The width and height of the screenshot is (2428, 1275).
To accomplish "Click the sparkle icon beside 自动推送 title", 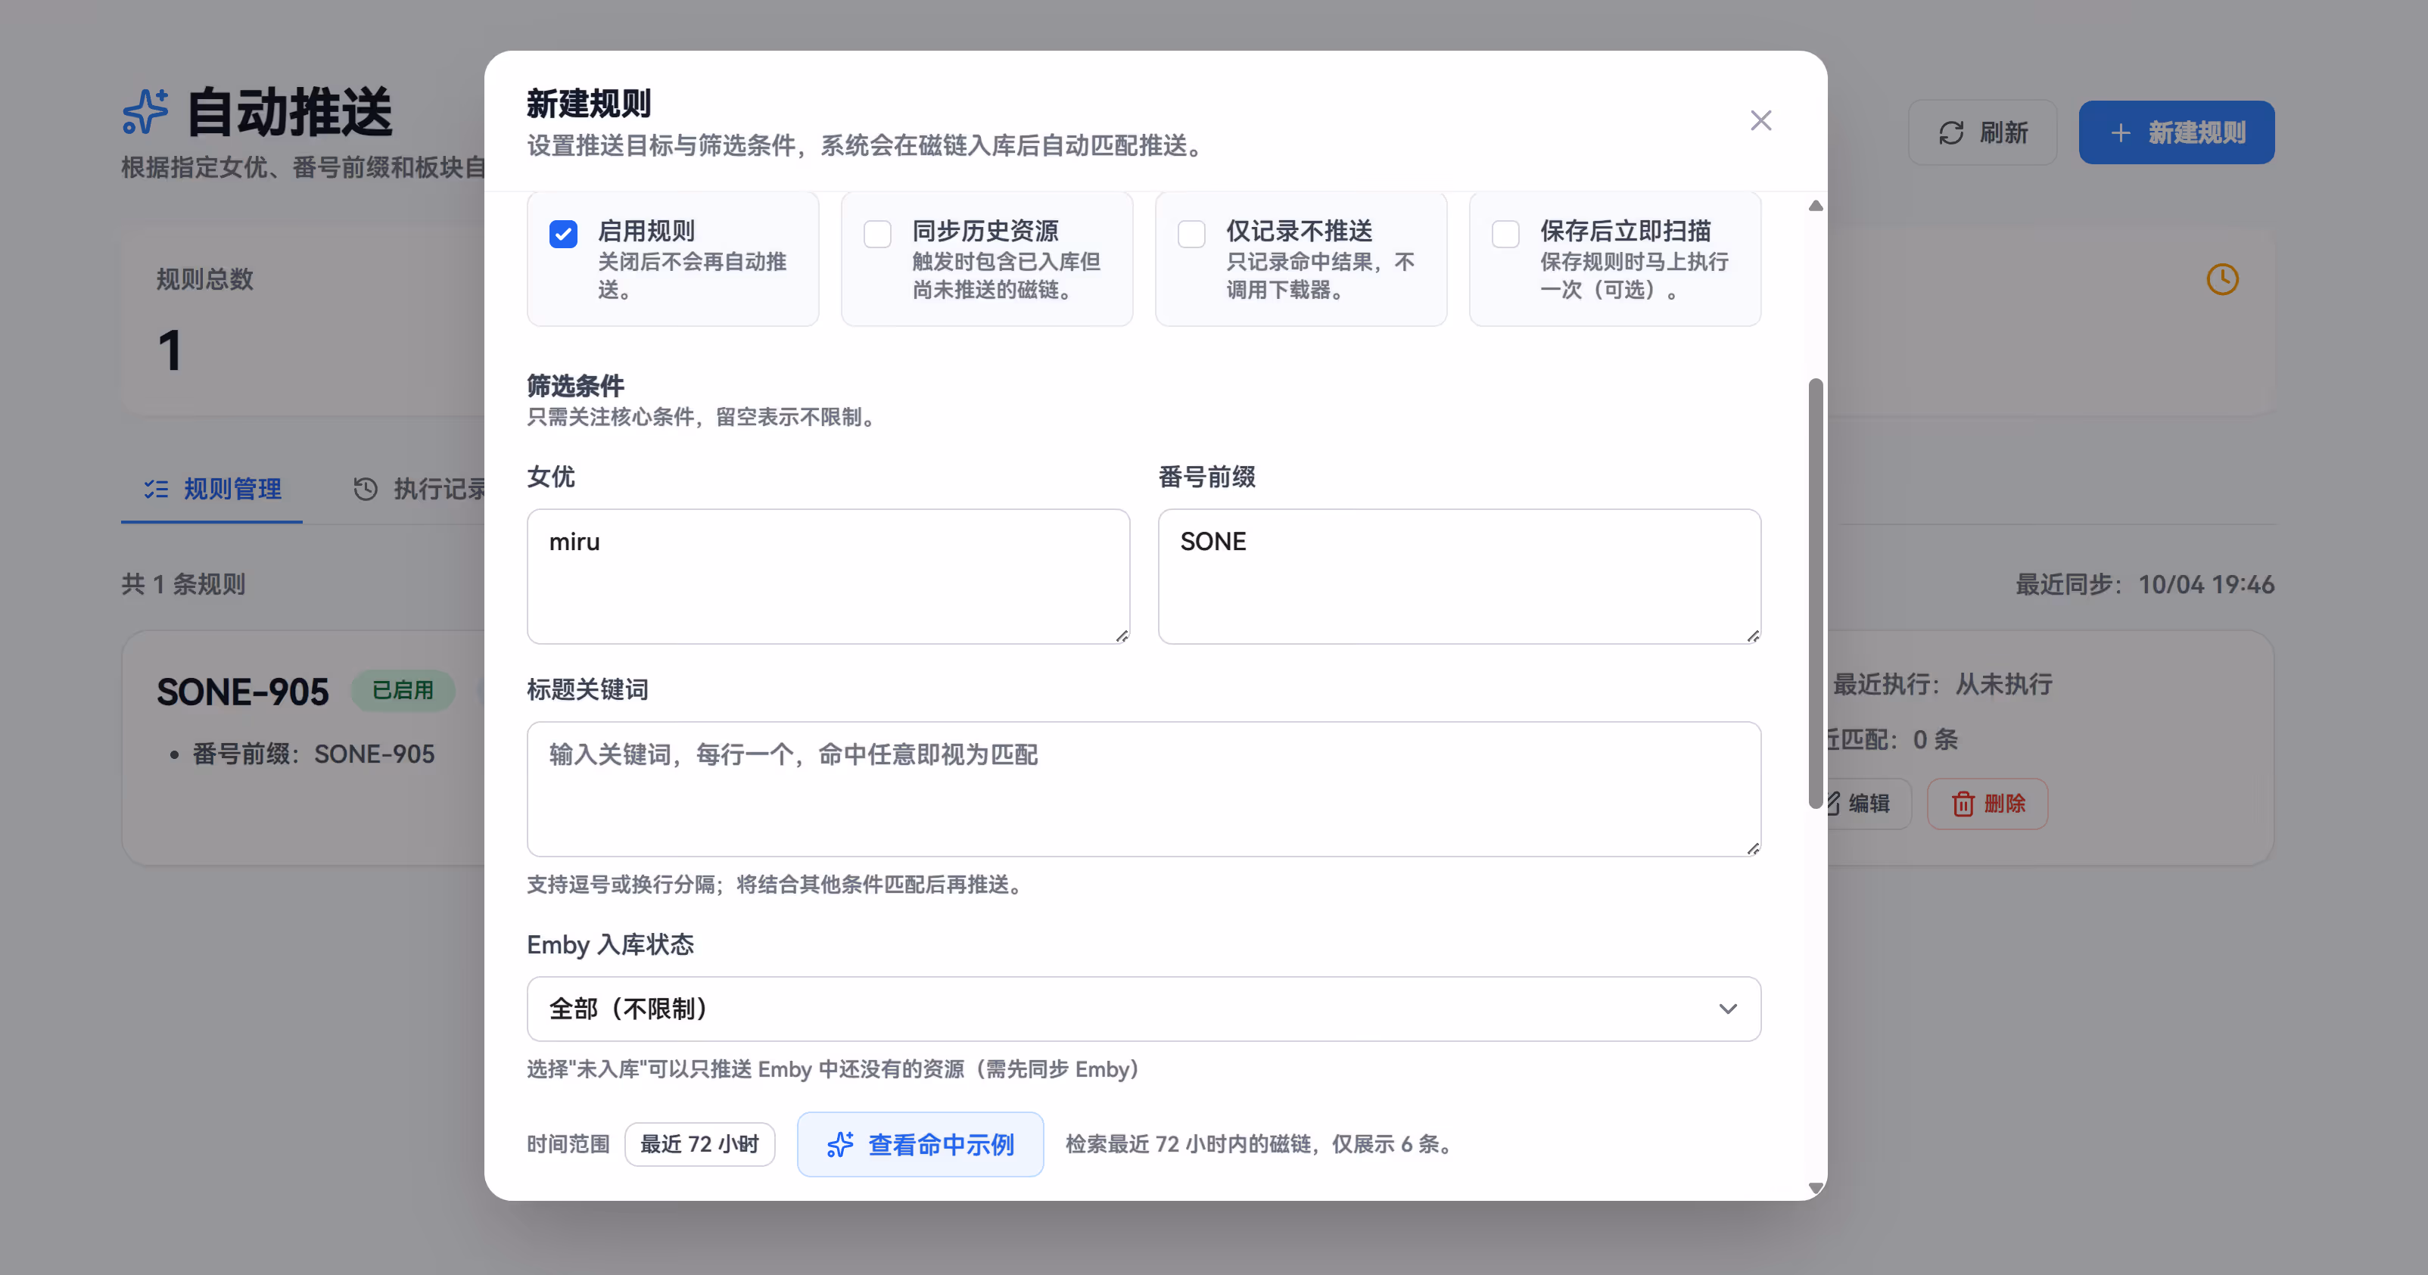I will 145,112.
